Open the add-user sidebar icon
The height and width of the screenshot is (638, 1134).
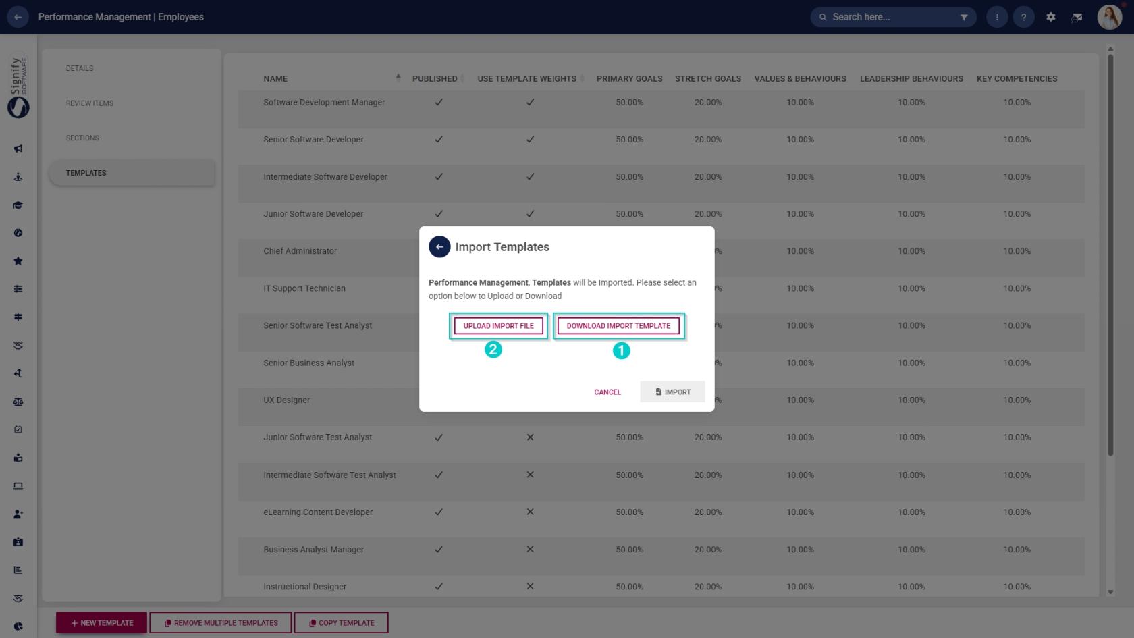pyautogui.click(x=18, y=514)
